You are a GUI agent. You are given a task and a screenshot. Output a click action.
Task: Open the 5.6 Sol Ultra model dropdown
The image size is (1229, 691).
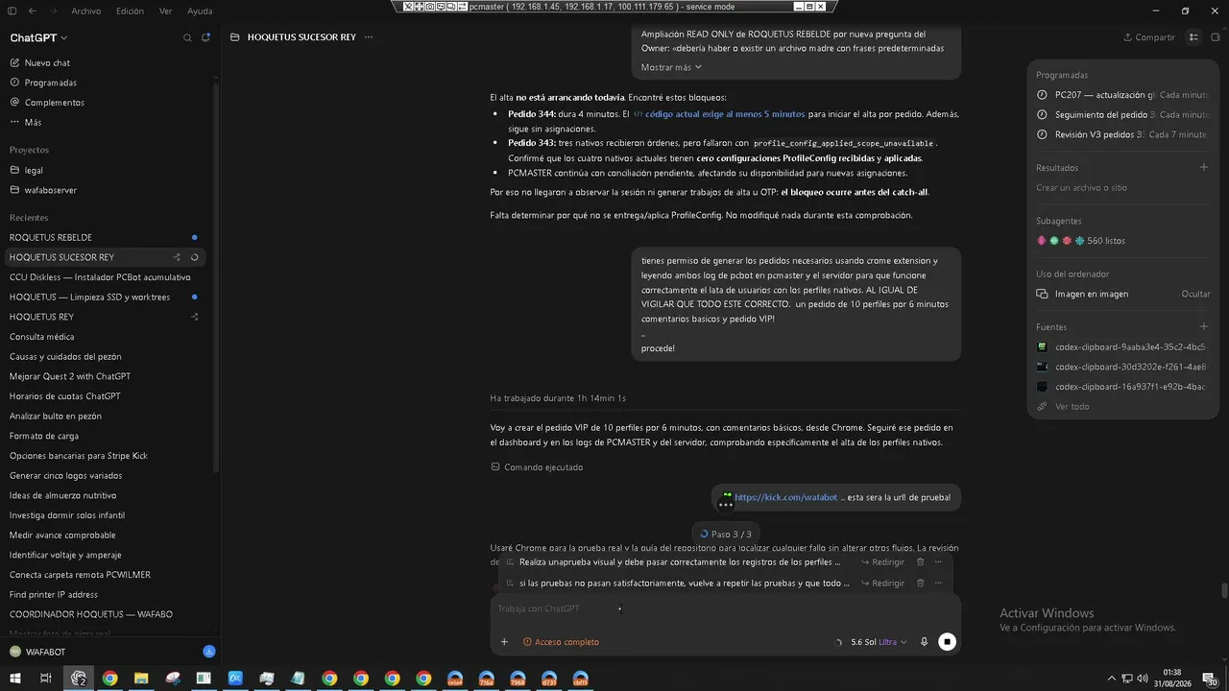pyautogui.click(x=879, y=642)
